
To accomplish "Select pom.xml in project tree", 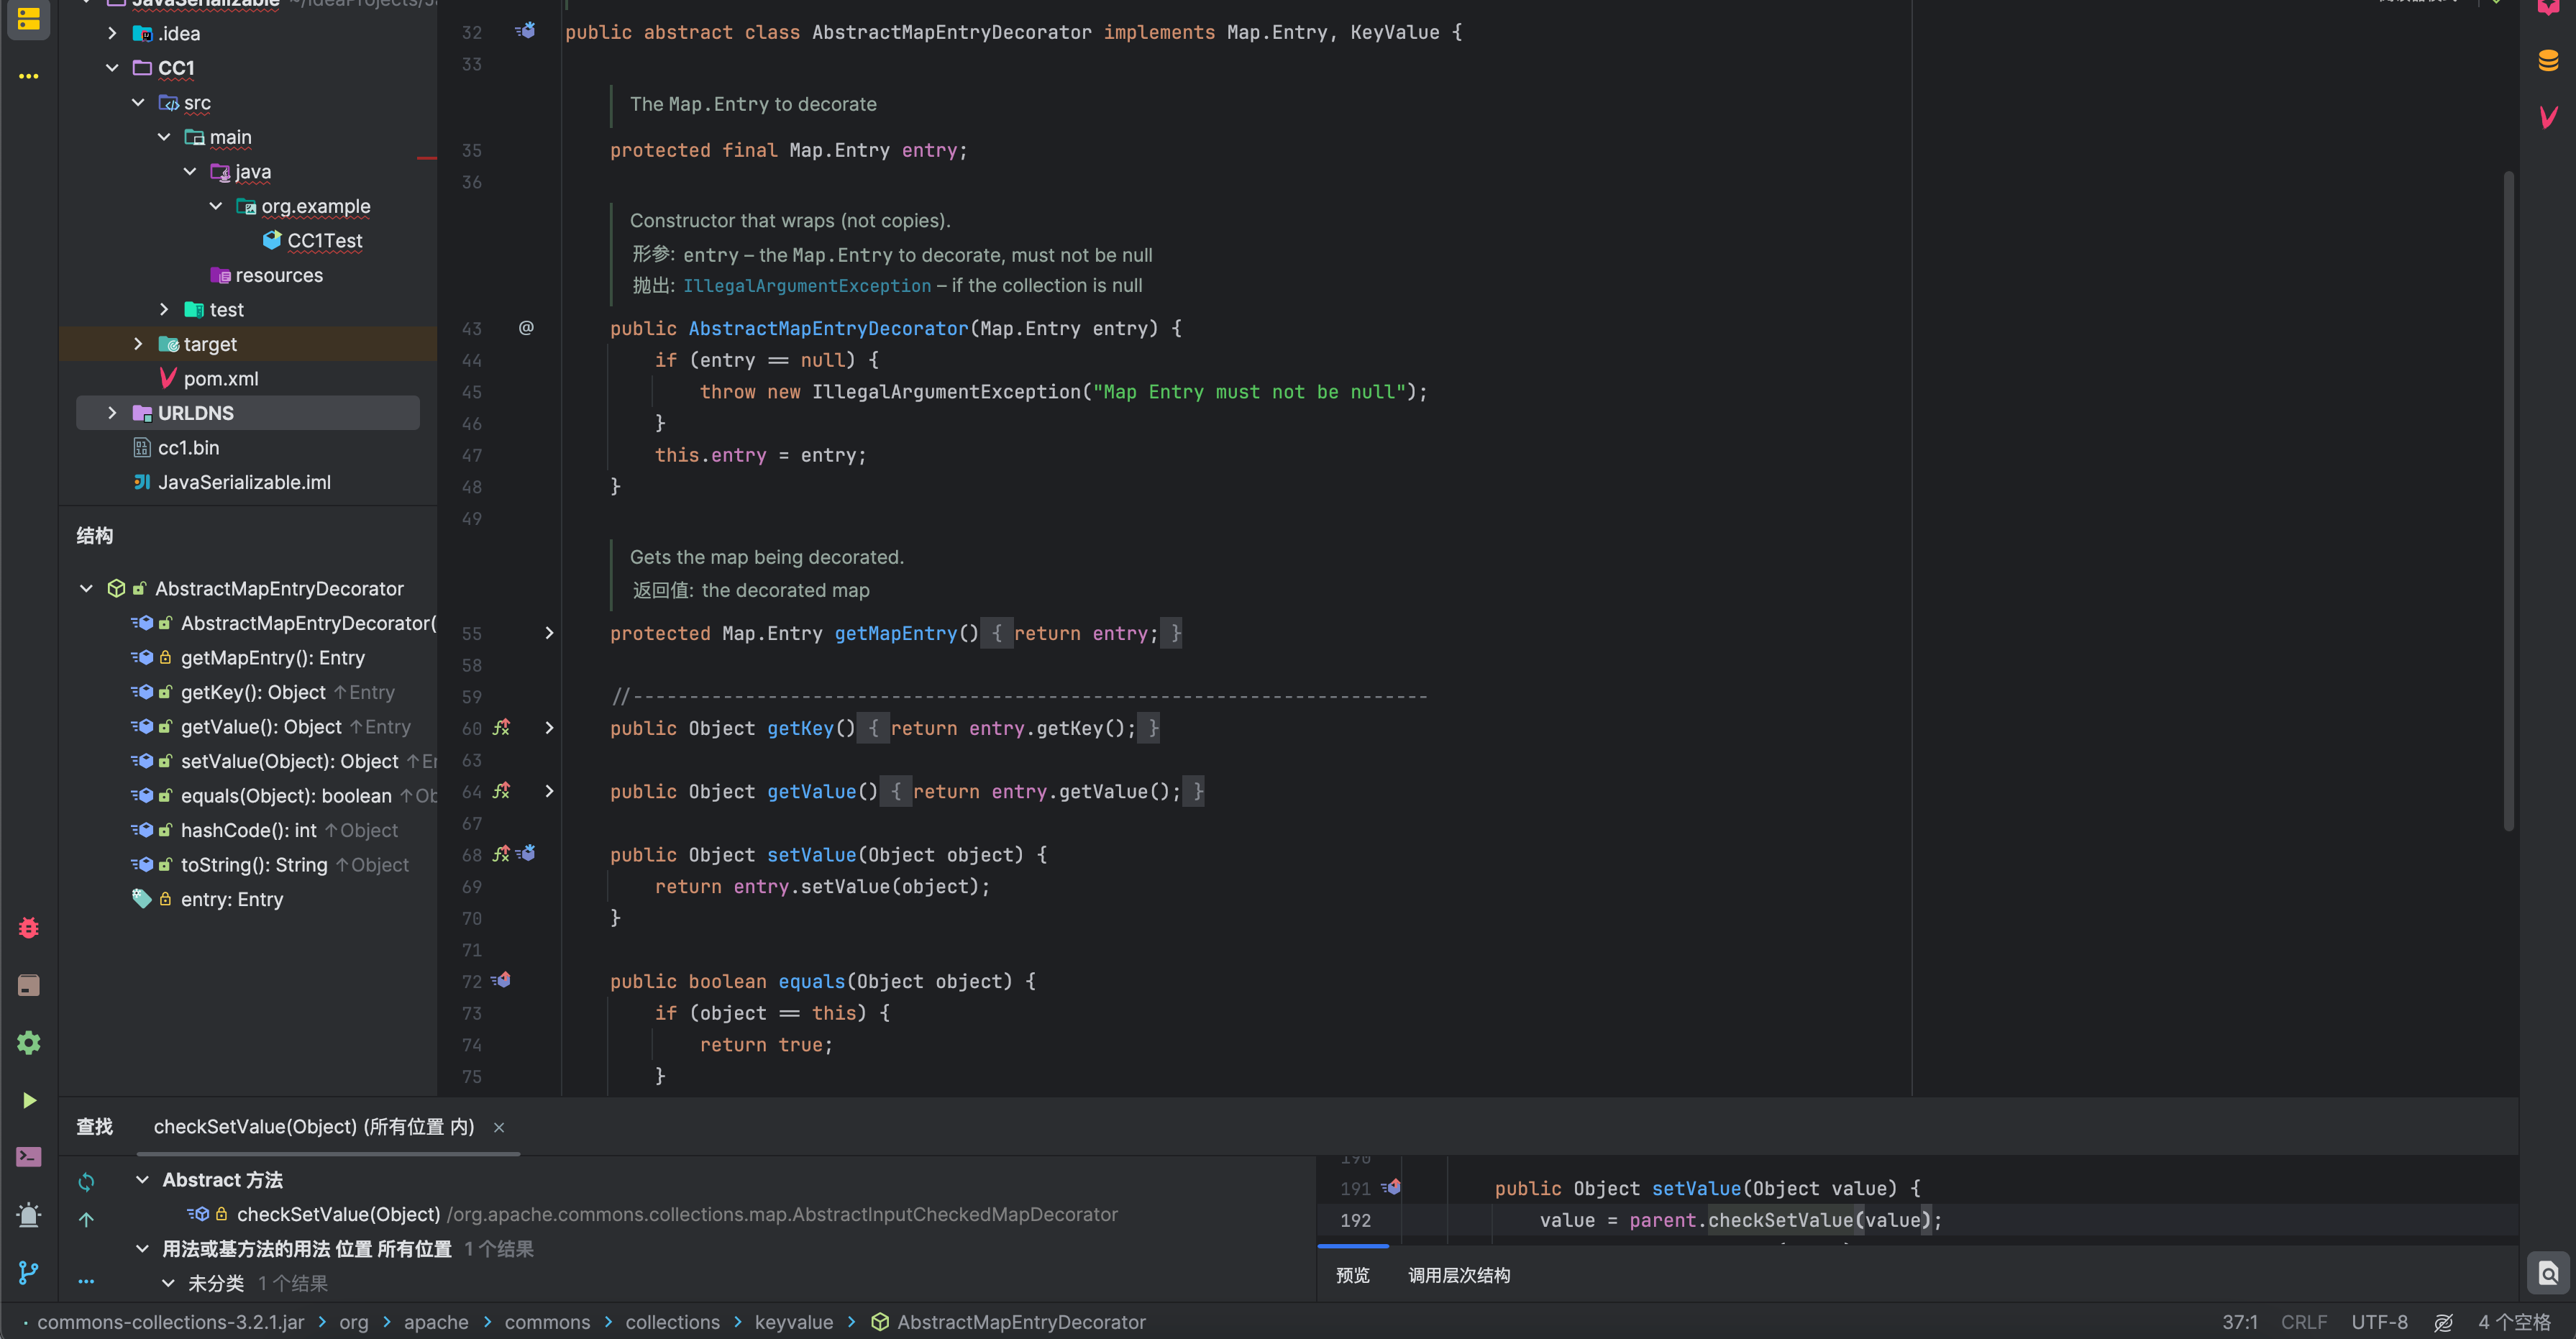I will pos(209,378).
